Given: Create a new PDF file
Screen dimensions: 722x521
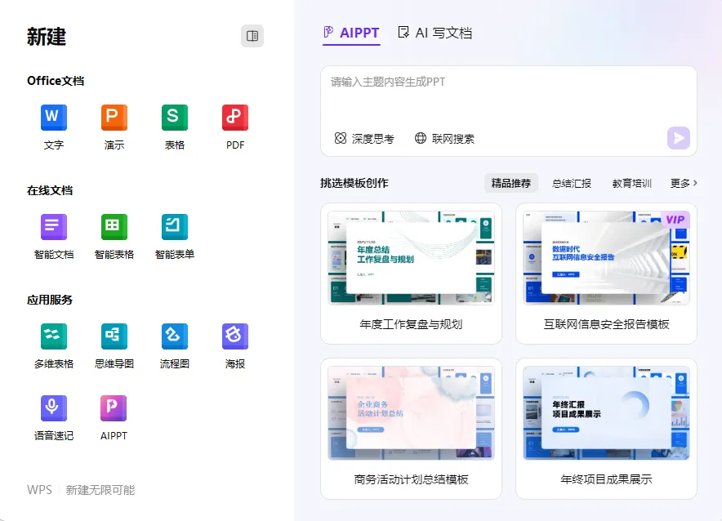Looking at the screenshot, I should click(235, 118).
